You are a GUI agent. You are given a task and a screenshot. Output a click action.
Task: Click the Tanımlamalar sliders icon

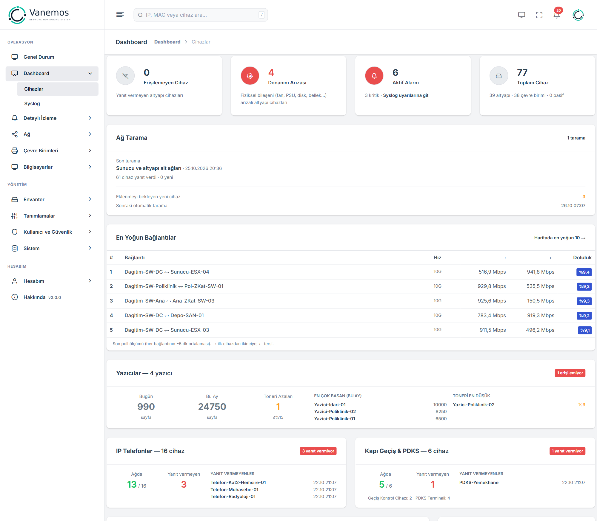(15, 216)
